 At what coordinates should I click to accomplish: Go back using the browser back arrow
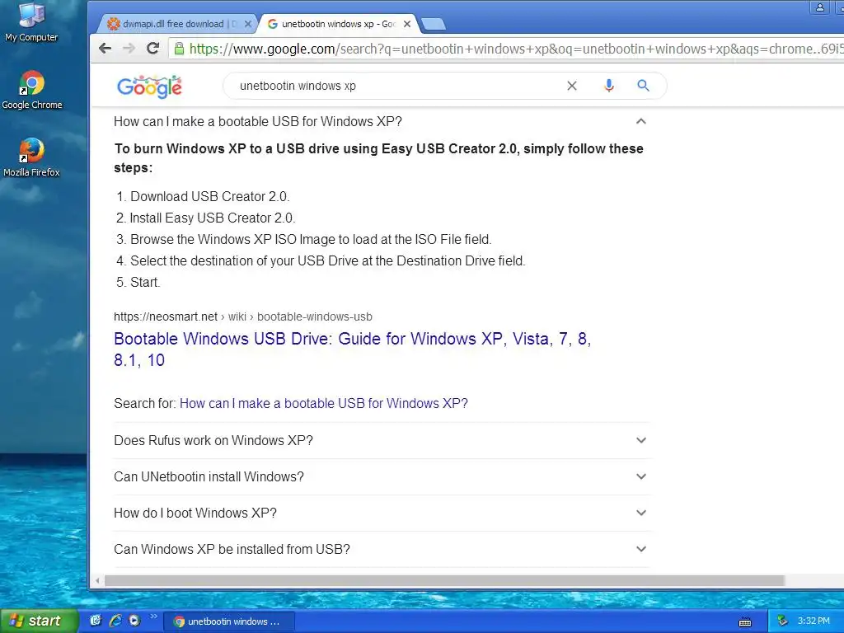pos(105,49)
